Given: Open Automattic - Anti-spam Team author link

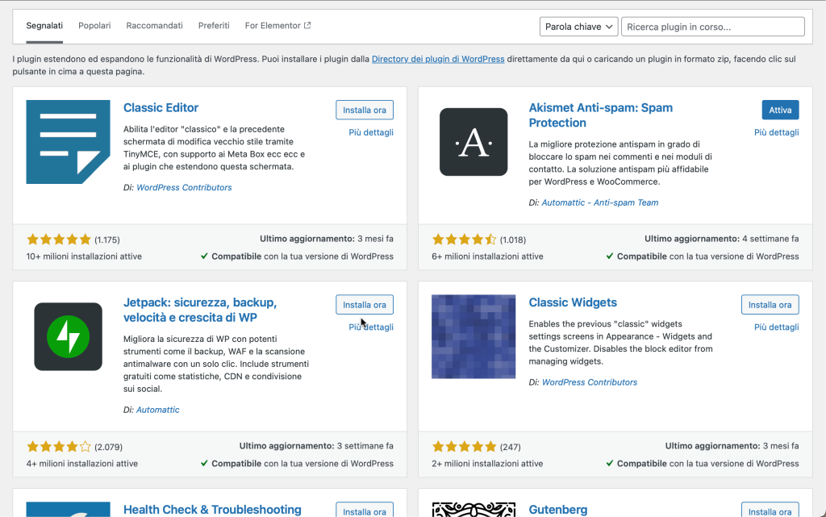Looking at the screenshot, I should pos(600,202).
